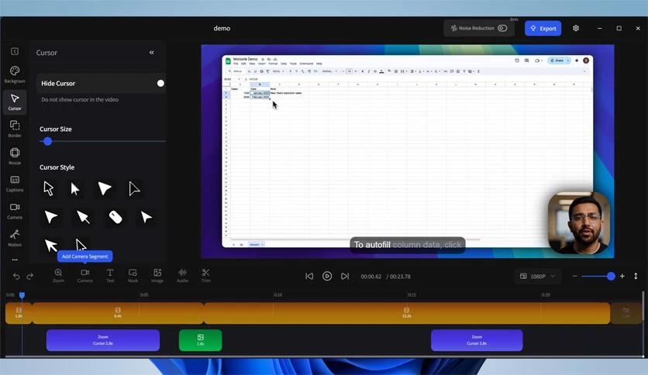Viewport: 648px width, 375px height.
Task: Zoom out timeline with minus button
Action: click(x=575, y=276)
